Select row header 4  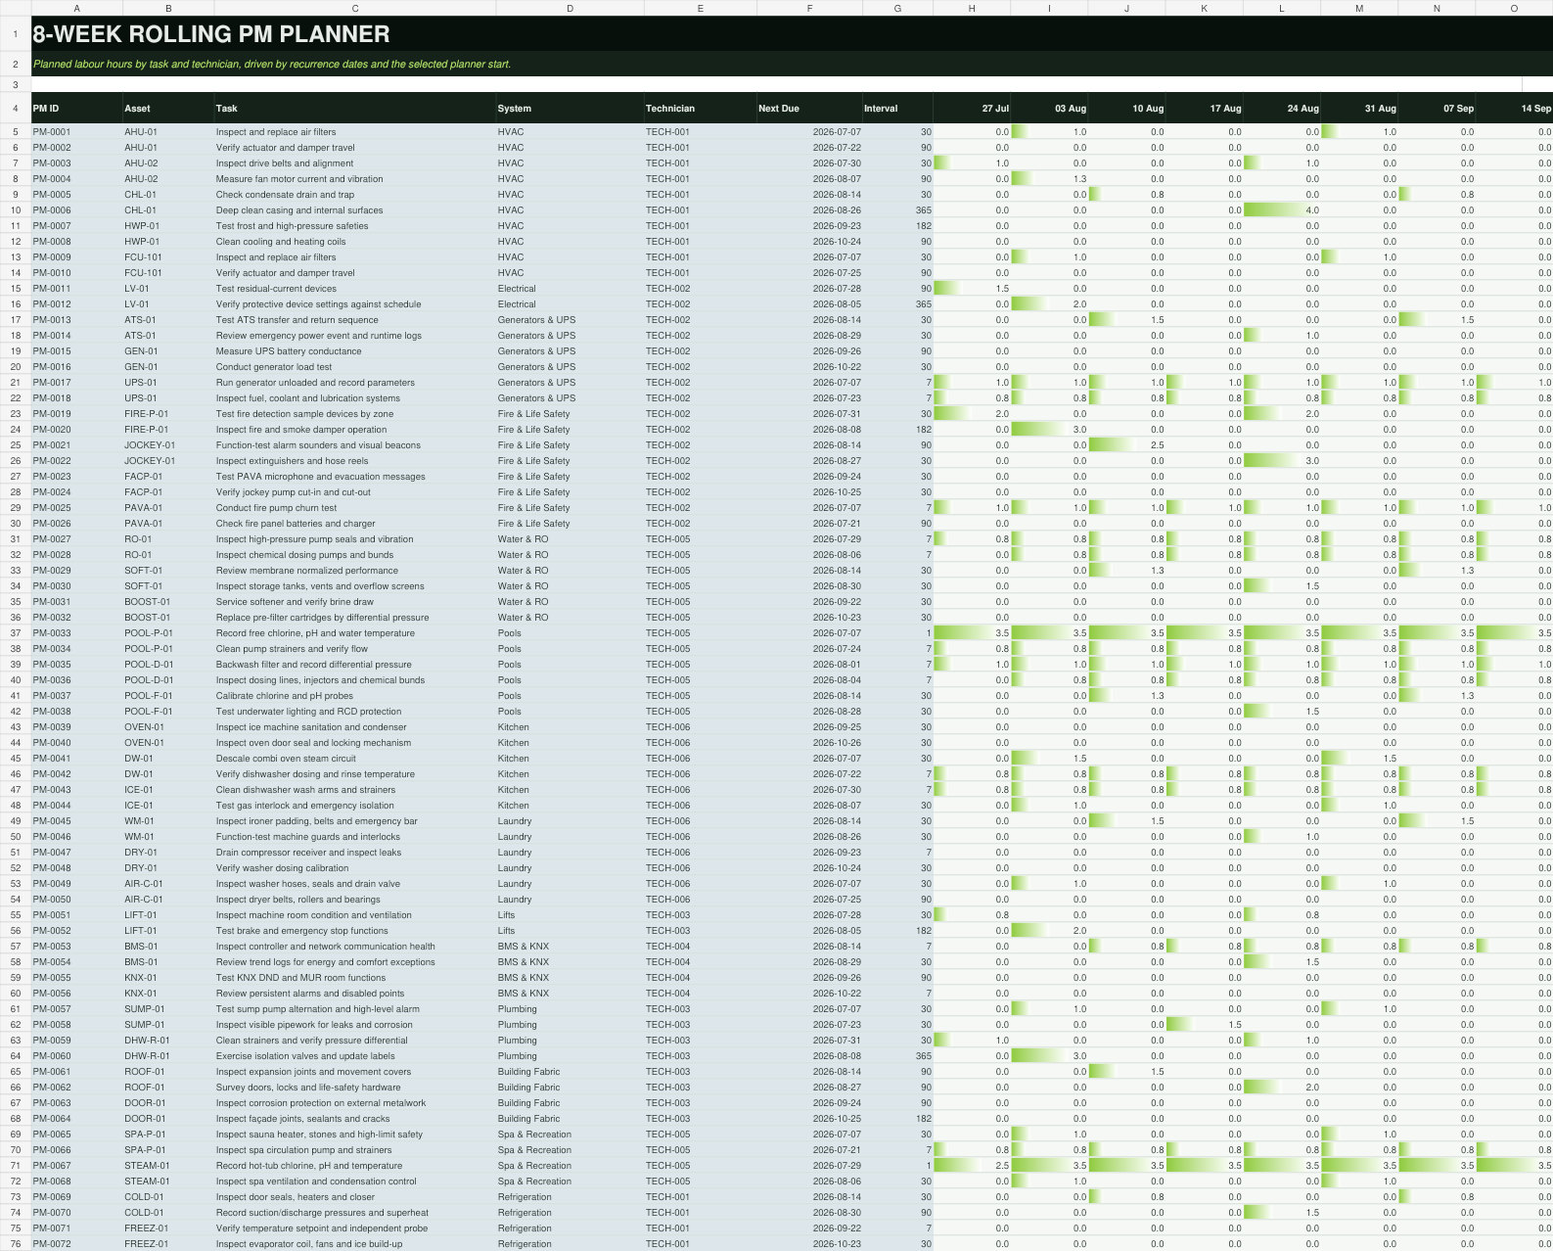16,109
